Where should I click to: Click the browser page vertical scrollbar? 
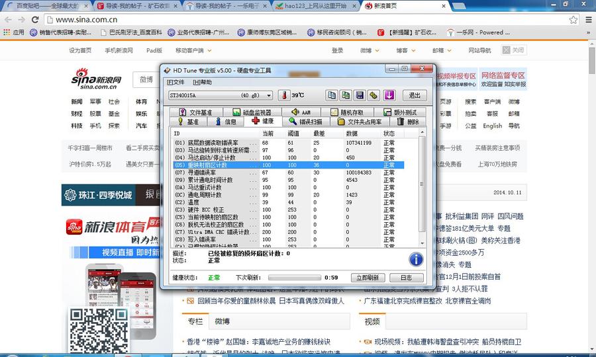pos(592,61)
